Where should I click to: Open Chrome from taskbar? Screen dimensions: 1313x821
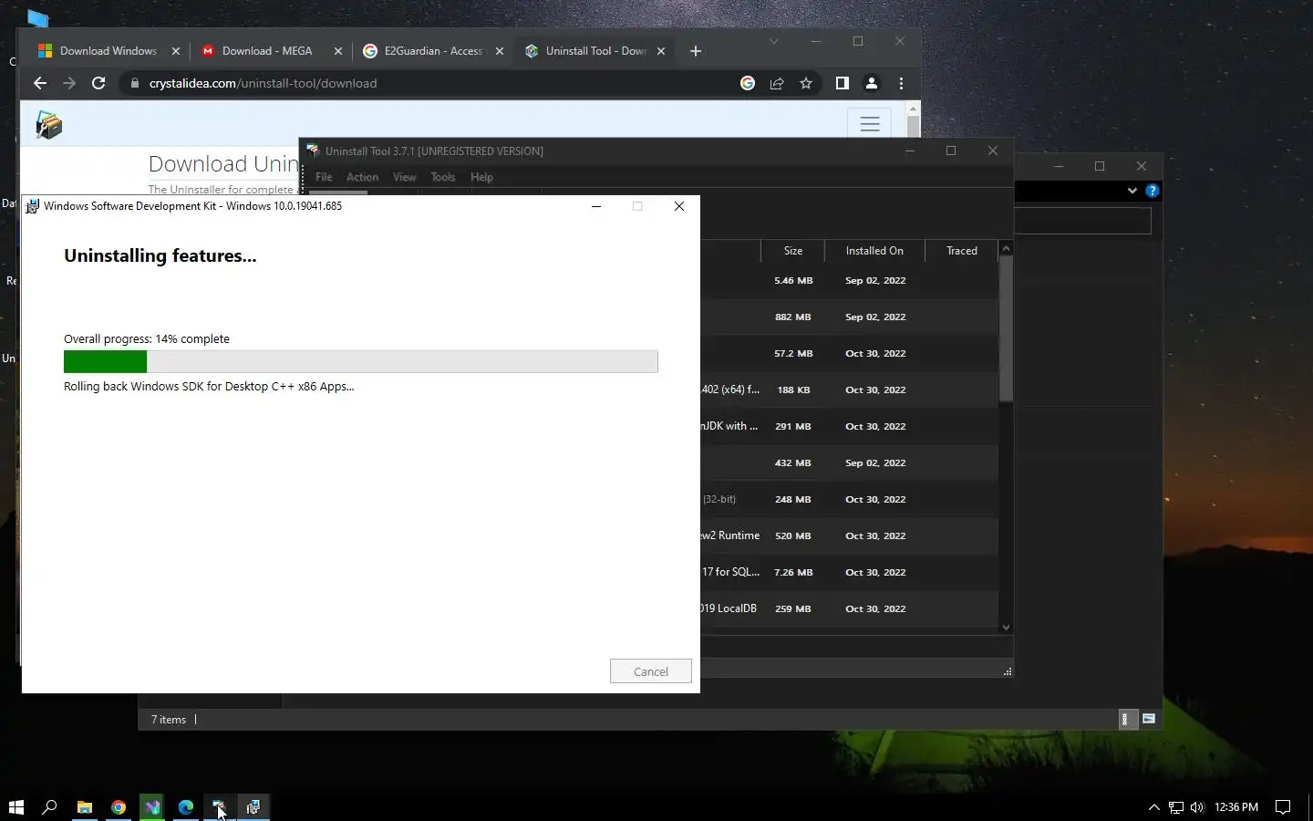coord(119,806)
